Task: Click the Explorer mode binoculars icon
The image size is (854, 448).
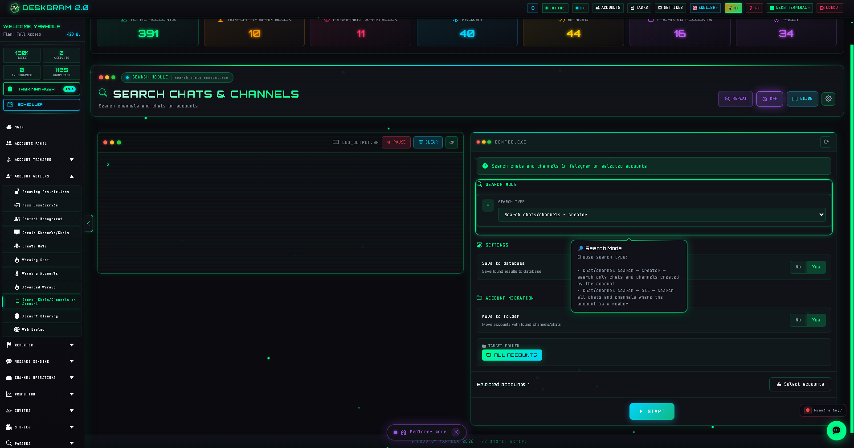Action: [x=404, y=432]
